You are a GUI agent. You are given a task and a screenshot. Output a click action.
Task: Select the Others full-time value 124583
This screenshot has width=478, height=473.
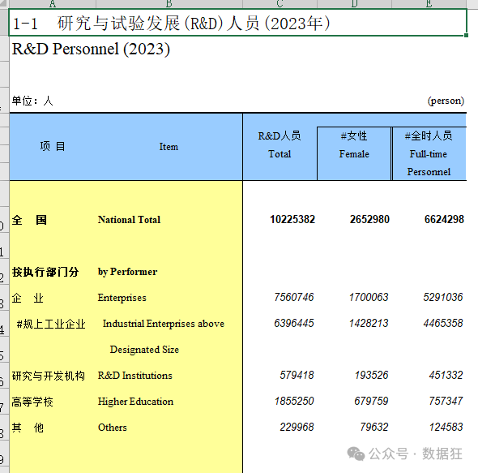coord(446,427)
